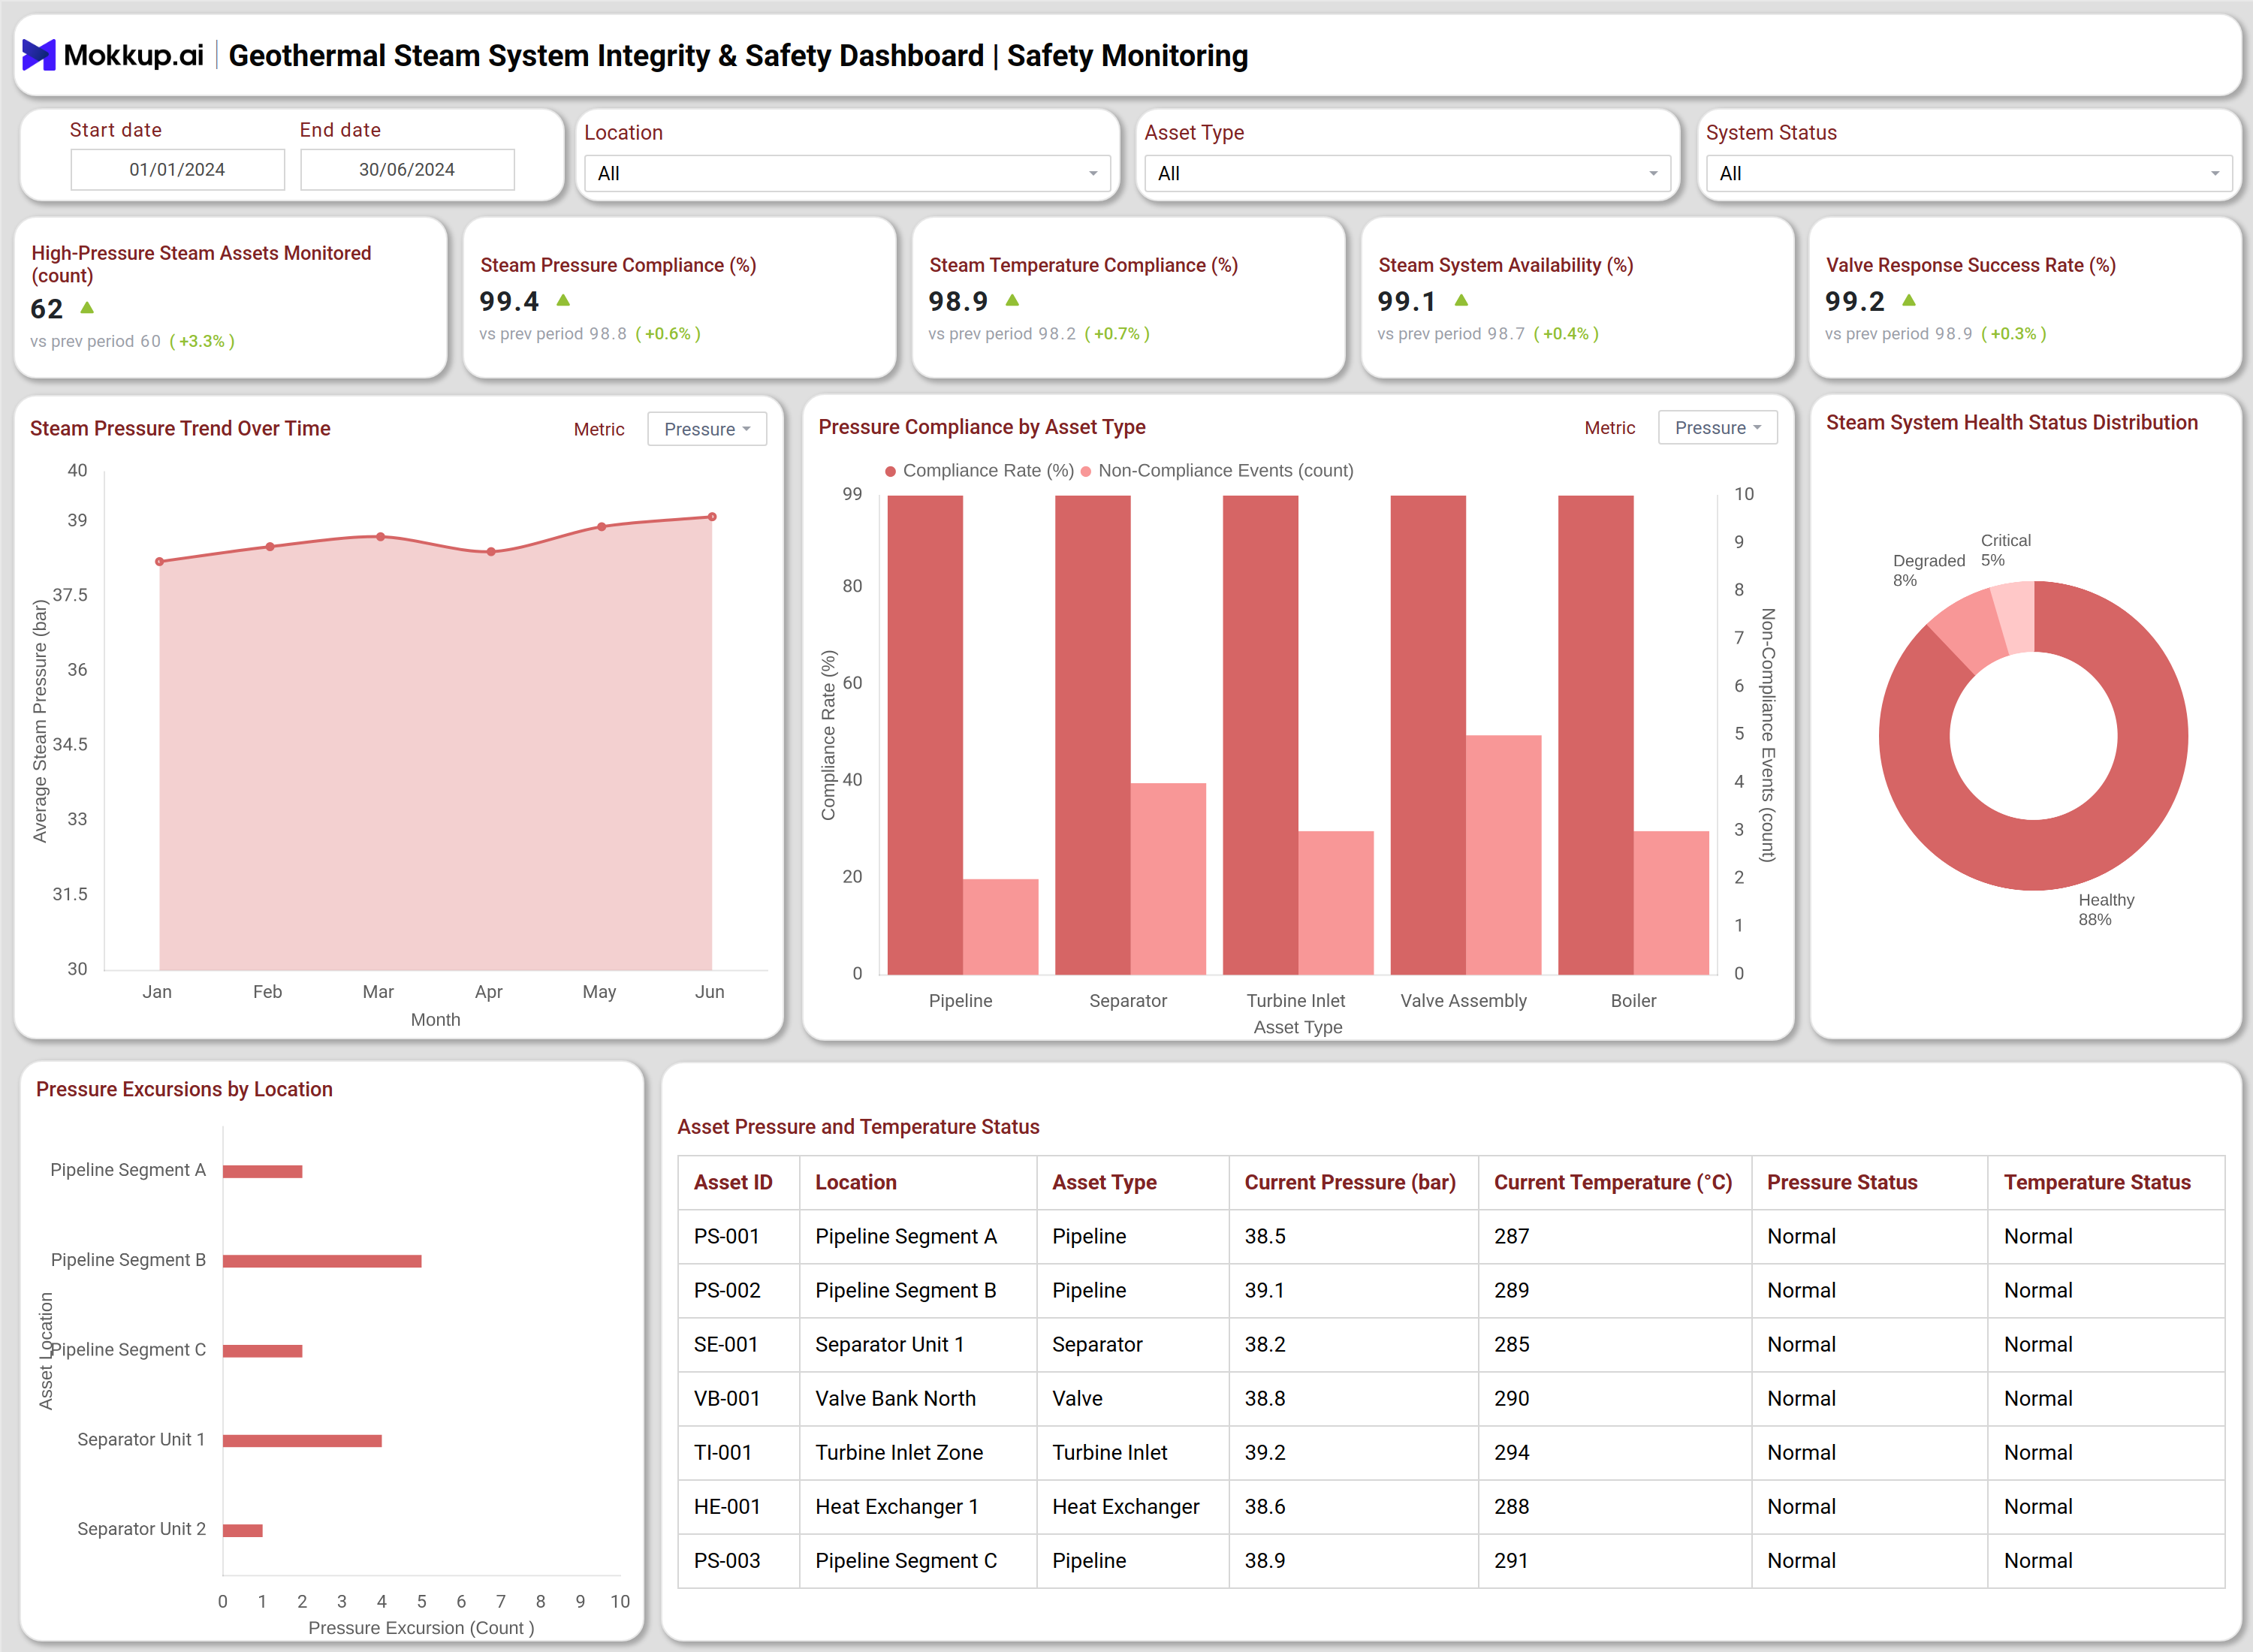This screenshot has height=1652, width=2253.
Task: Click the green up arrow next to 62
Action: pos(87,308)
